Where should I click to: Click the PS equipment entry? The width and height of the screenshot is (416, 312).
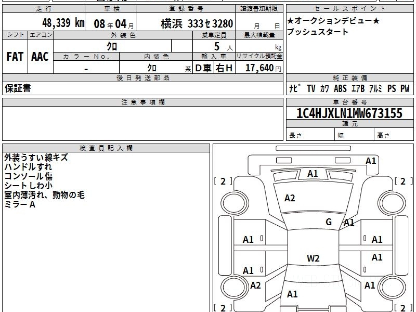(392, 89)
